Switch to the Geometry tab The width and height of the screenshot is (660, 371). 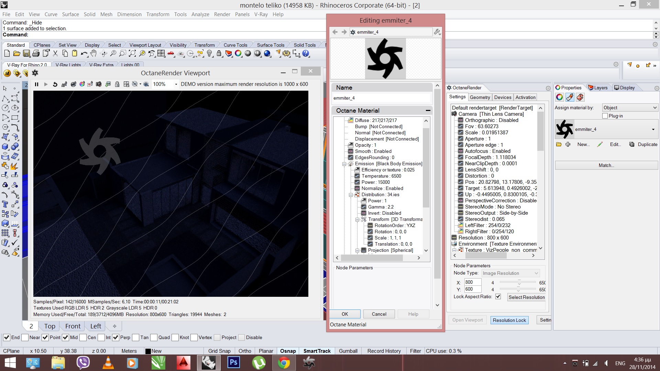click(480, 98)
